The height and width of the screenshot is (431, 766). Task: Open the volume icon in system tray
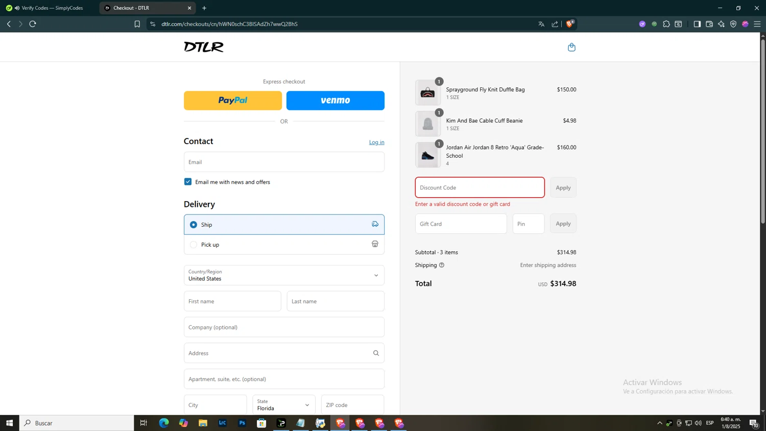(698, 423)
